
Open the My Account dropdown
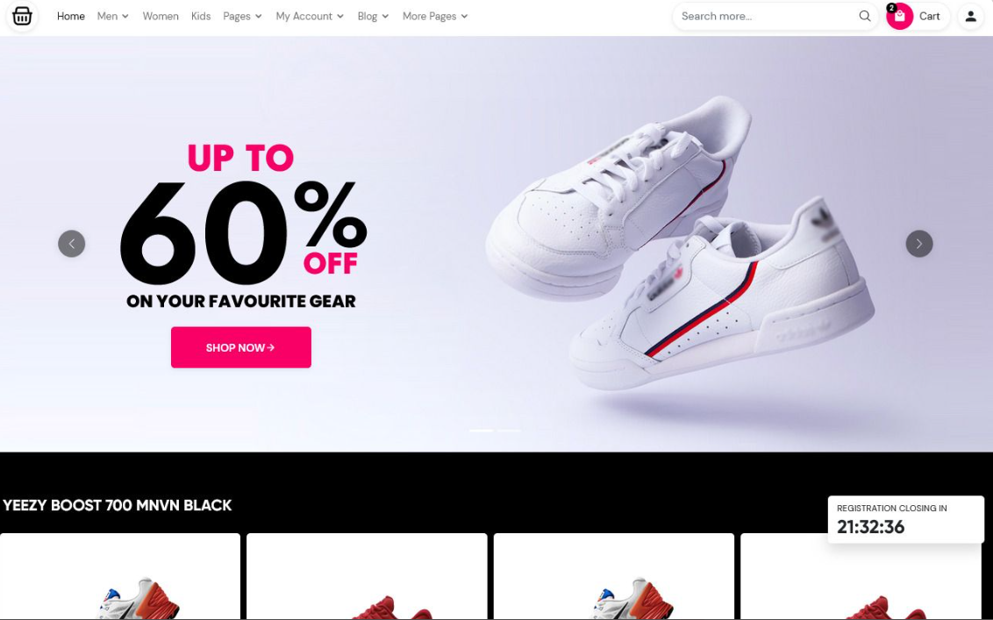click(x=310, y=16)
